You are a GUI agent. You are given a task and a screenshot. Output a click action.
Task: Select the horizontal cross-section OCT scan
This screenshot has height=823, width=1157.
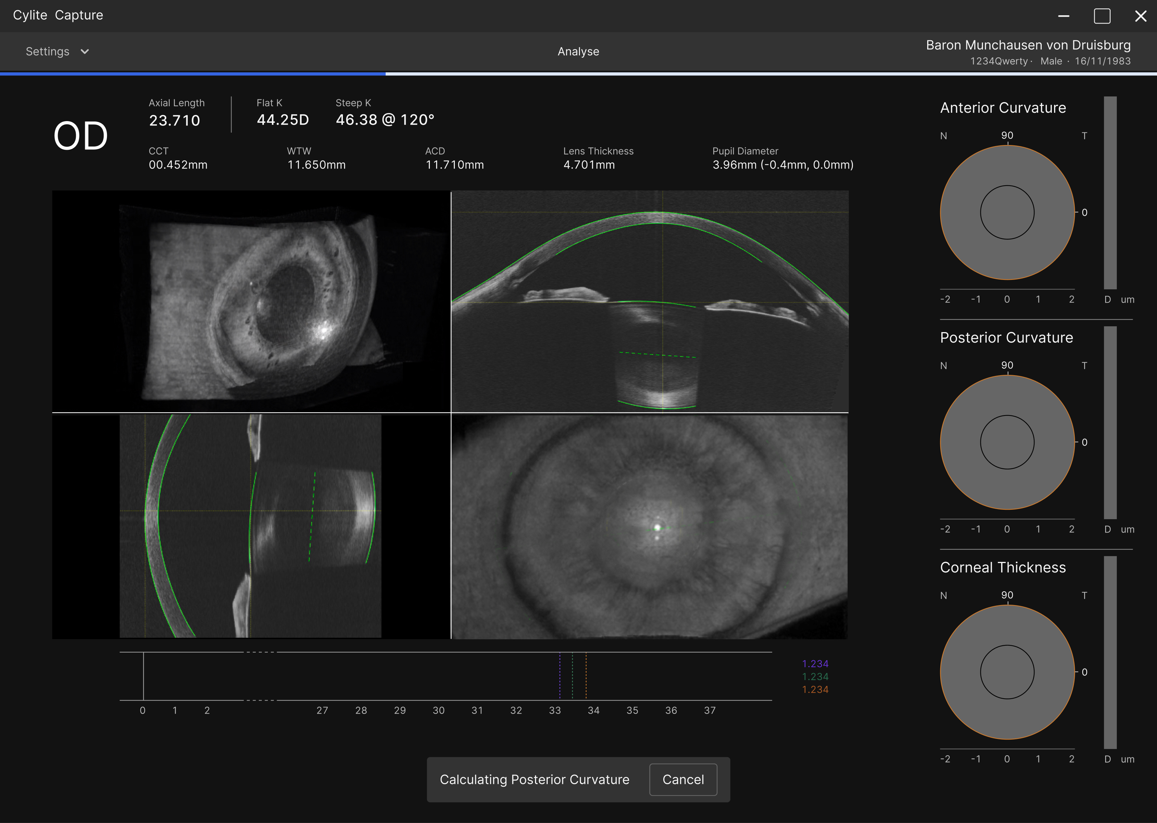650,301
